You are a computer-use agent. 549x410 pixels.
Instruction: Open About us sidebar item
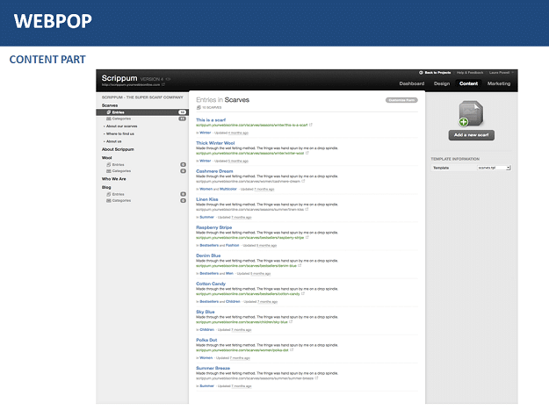click(114, 141)
